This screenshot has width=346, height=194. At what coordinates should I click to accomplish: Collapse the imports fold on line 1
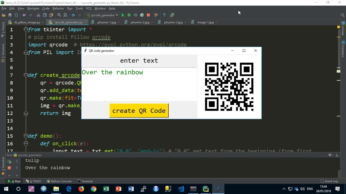tap(26, 29)
